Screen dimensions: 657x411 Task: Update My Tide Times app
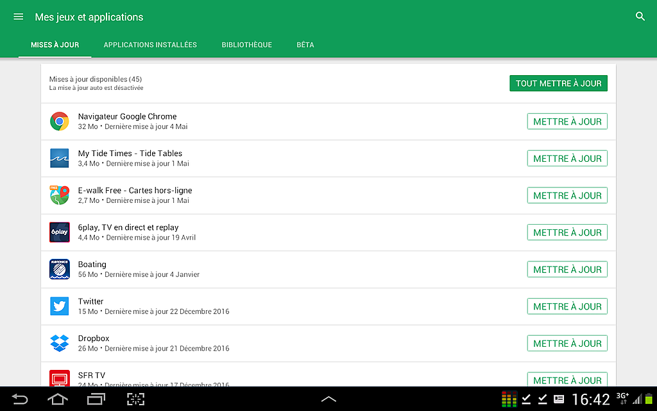[x=567, y=159]
